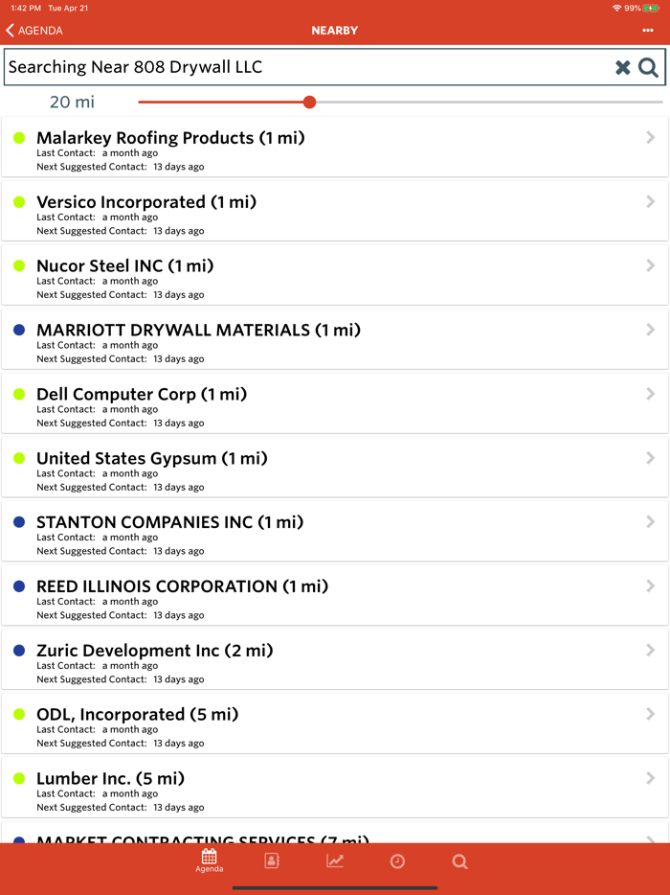The height and width of the screenshot is (895, 670).
Task: Open the ellipsis overflow icon top right
Action: click(x=648, y=30)
